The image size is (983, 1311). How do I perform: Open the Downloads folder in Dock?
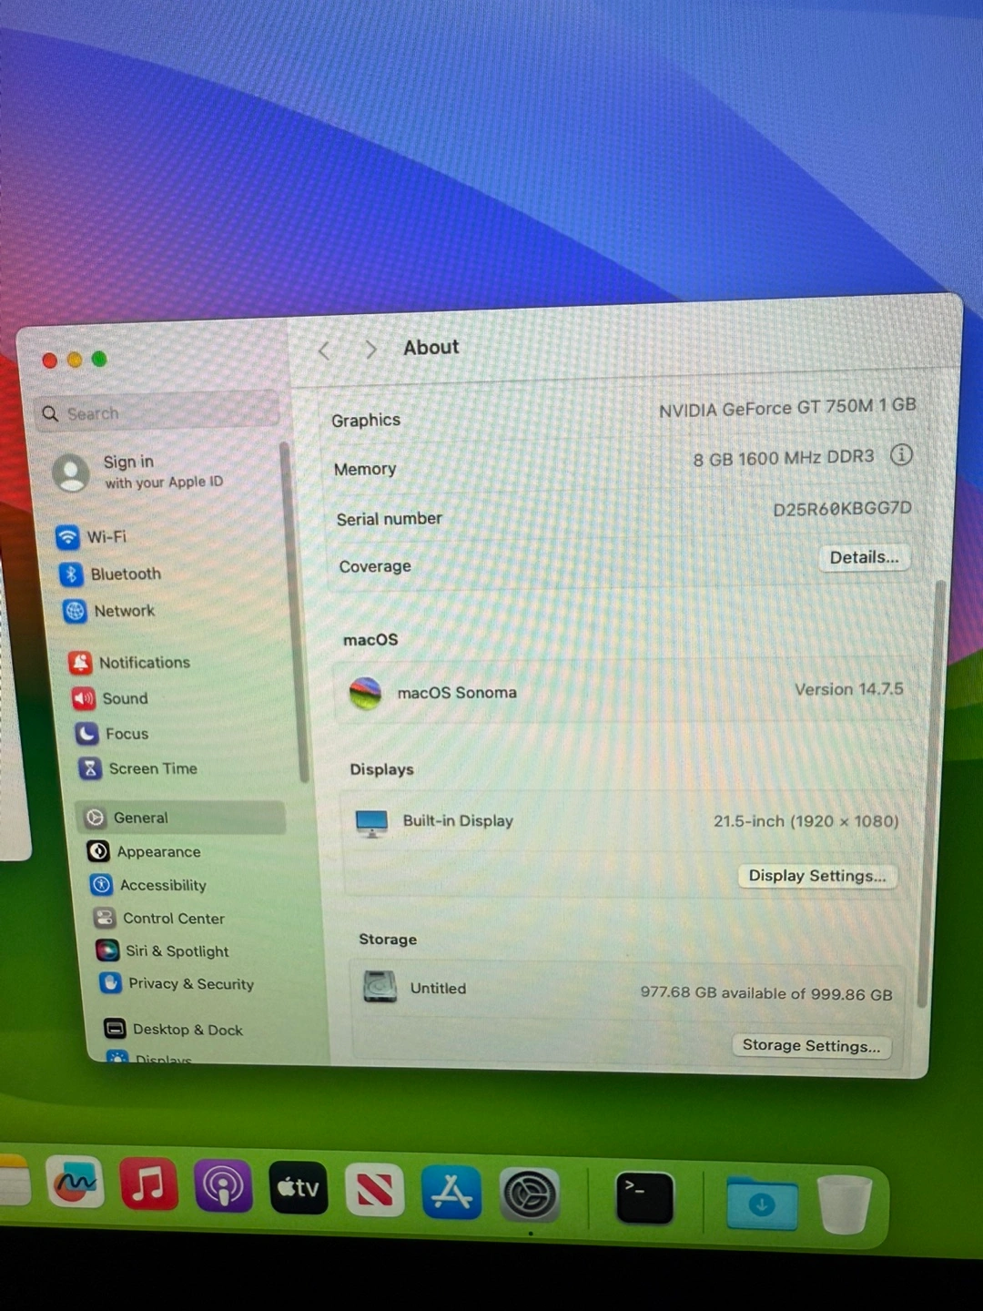(x=762, y=1203)
